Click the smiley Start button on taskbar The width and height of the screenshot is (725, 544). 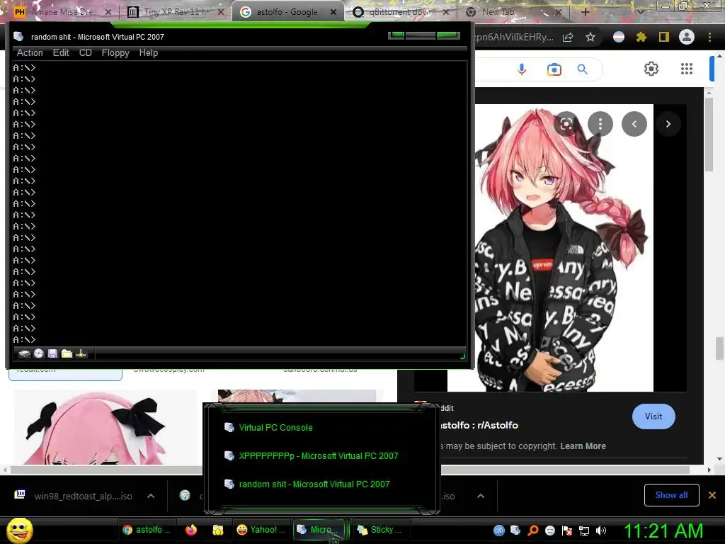pos(20,530)
